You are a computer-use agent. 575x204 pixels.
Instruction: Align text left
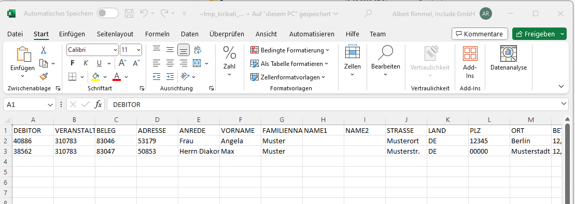tap(157, 63)
